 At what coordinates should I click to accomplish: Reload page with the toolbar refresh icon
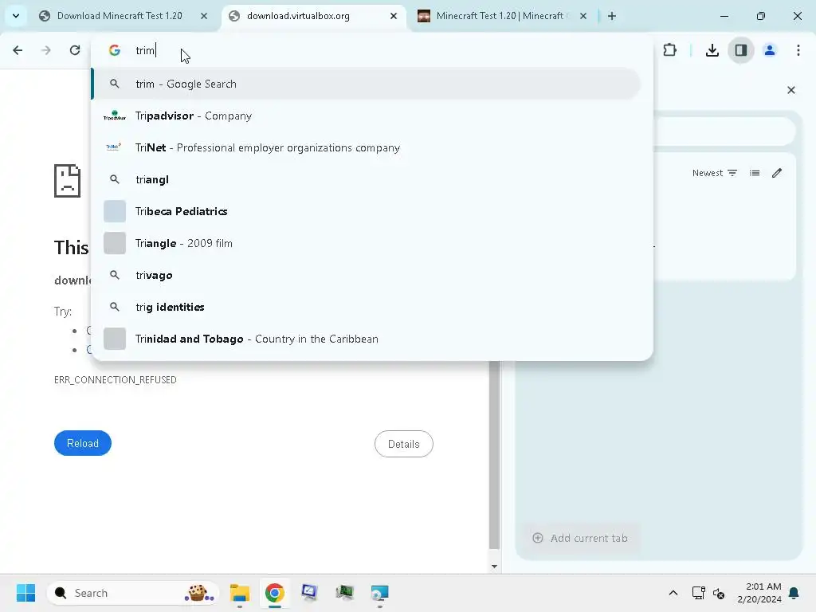[x=75, y=50]
